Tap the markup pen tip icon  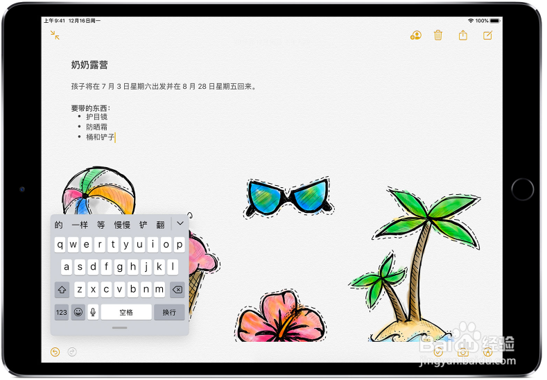[x=487, y=352]
